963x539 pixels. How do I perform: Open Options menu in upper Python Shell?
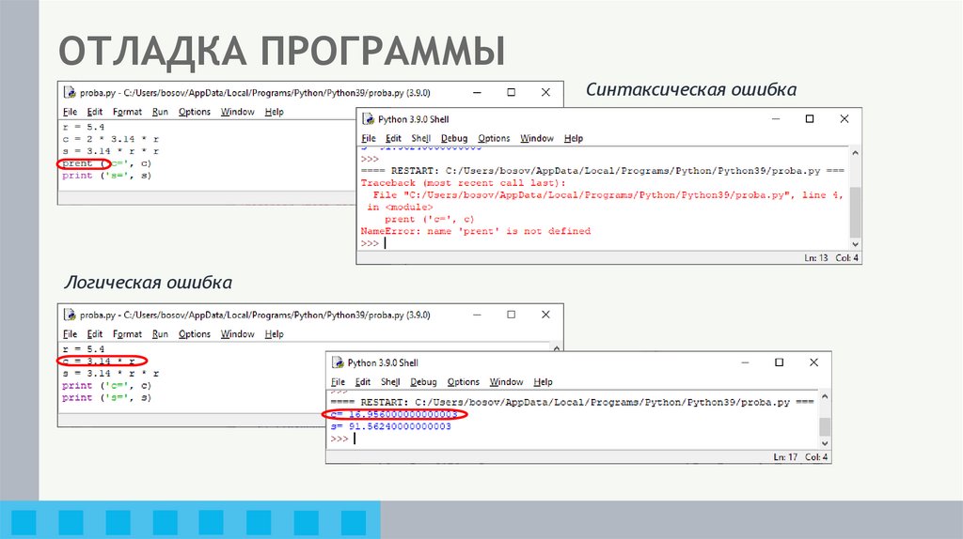pyautogui.click(x=494, y=139)
